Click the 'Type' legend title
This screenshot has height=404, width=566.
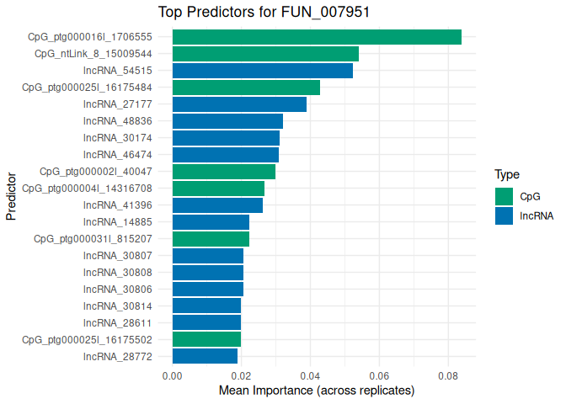tap(506, 175)
